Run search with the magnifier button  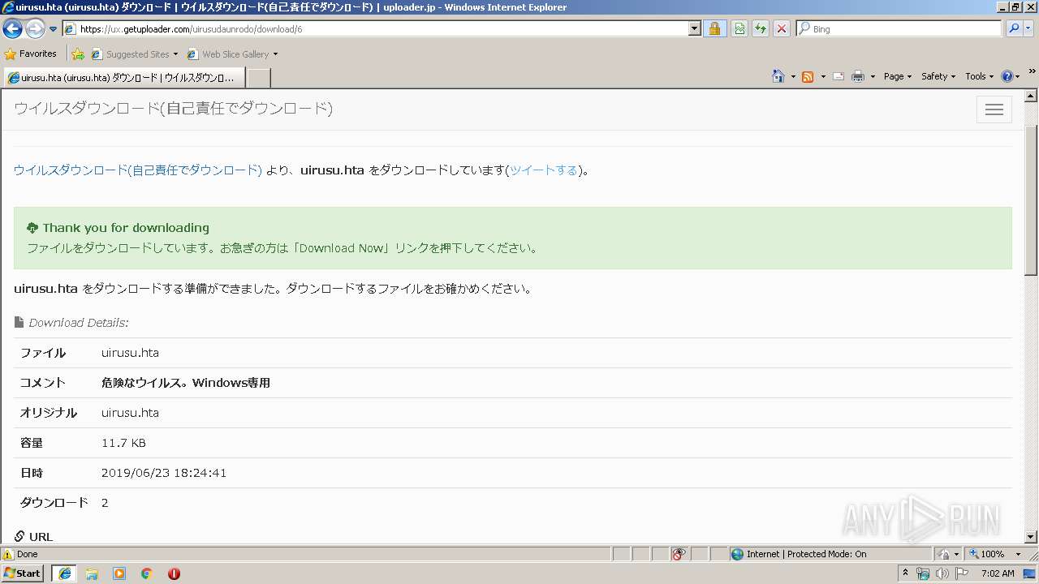coord(1014,28)
